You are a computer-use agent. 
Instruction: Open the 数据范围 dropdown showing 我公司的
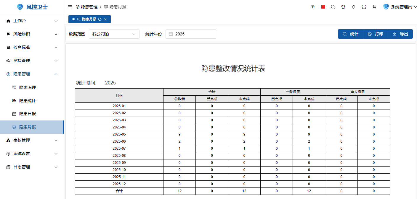[114, 34]
